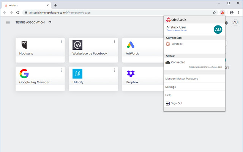Open Google Tag Manager card options menu
This screenshot has height=152, width=243.
click(x=61, y=70)
